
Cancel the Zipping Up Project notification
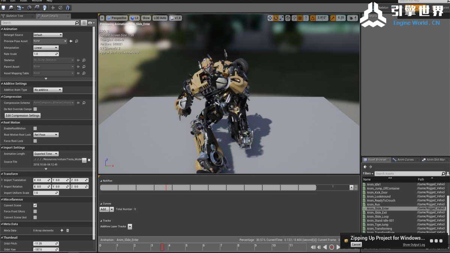[356, 244]
